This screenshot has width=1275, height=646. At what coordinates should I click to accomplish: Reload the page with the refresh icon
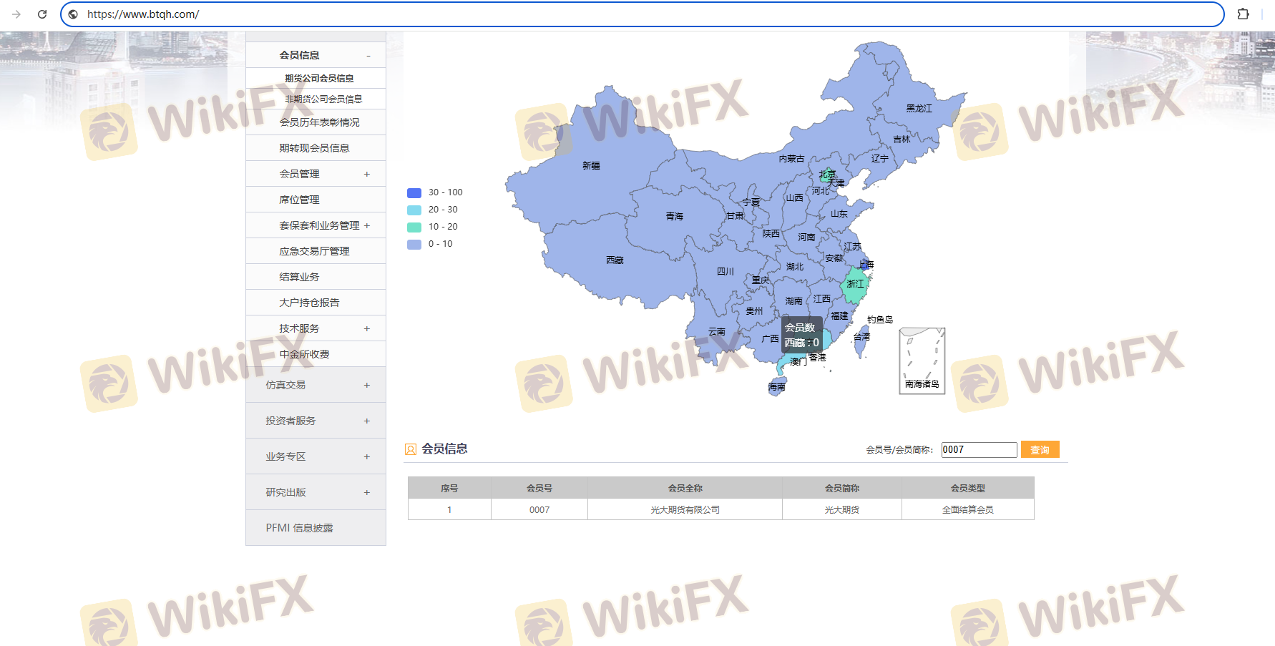click(42, 14)
